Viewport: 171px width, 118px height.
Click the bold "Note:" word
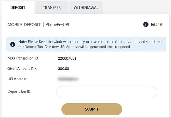point(23,42)
